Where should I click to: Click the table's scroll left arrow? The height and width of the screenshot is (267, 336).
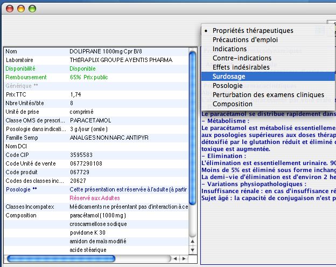176,258
